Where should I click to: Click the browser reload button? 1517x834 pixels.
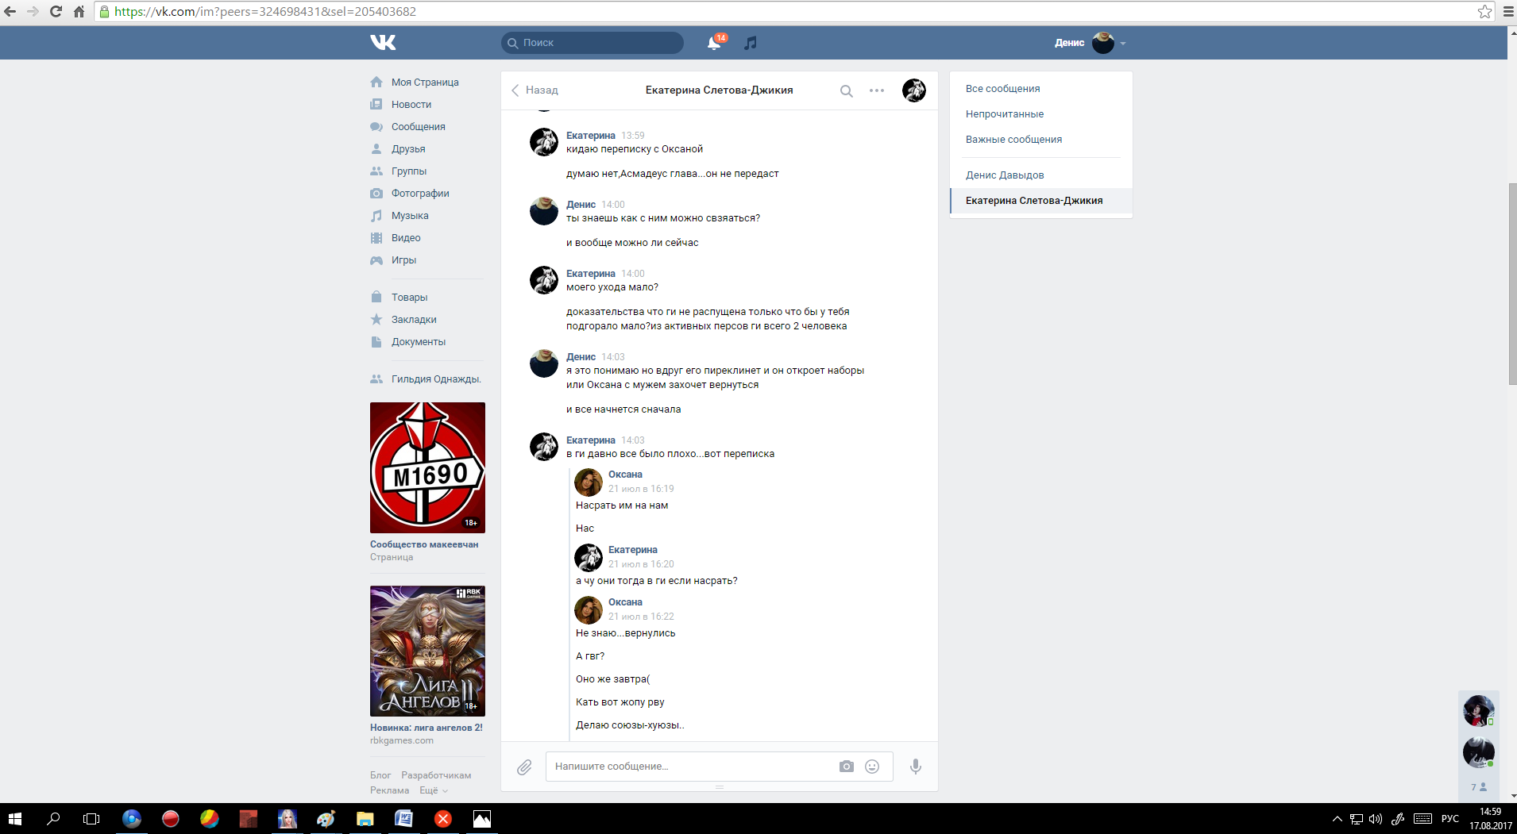tap(56, 11)
